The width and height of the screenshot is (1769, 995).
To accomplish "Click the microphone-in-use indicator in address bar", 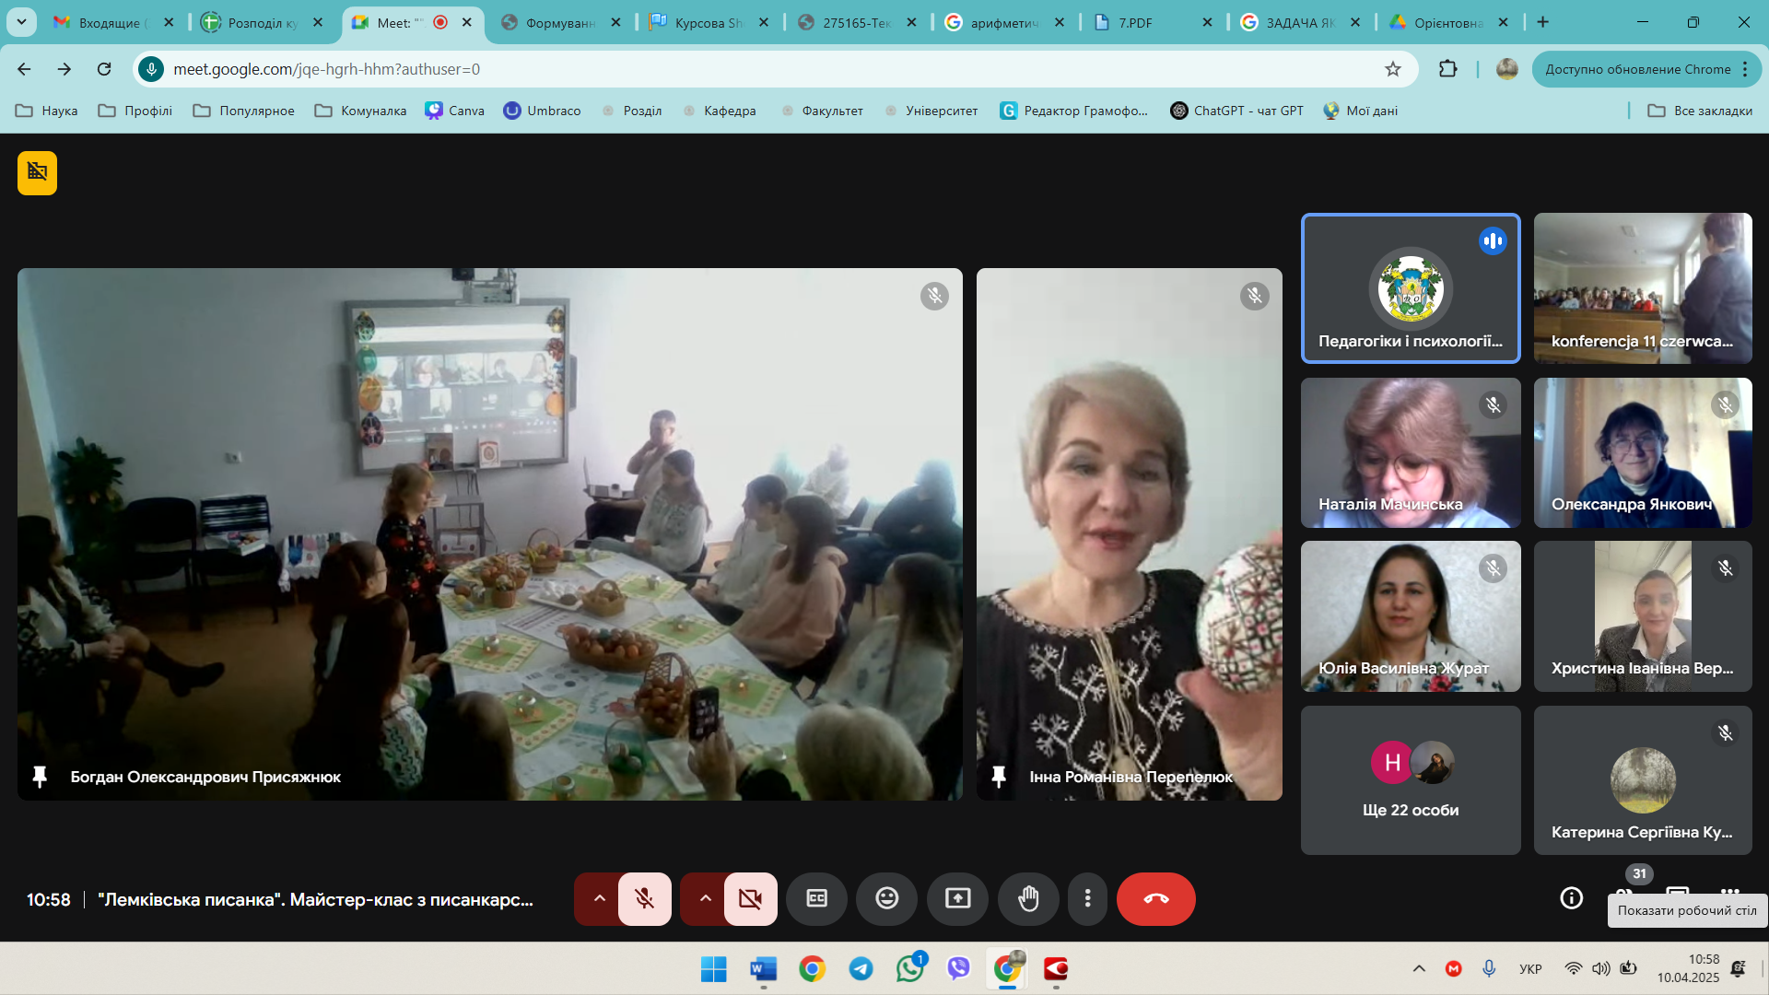I will (x=151, y=69).
